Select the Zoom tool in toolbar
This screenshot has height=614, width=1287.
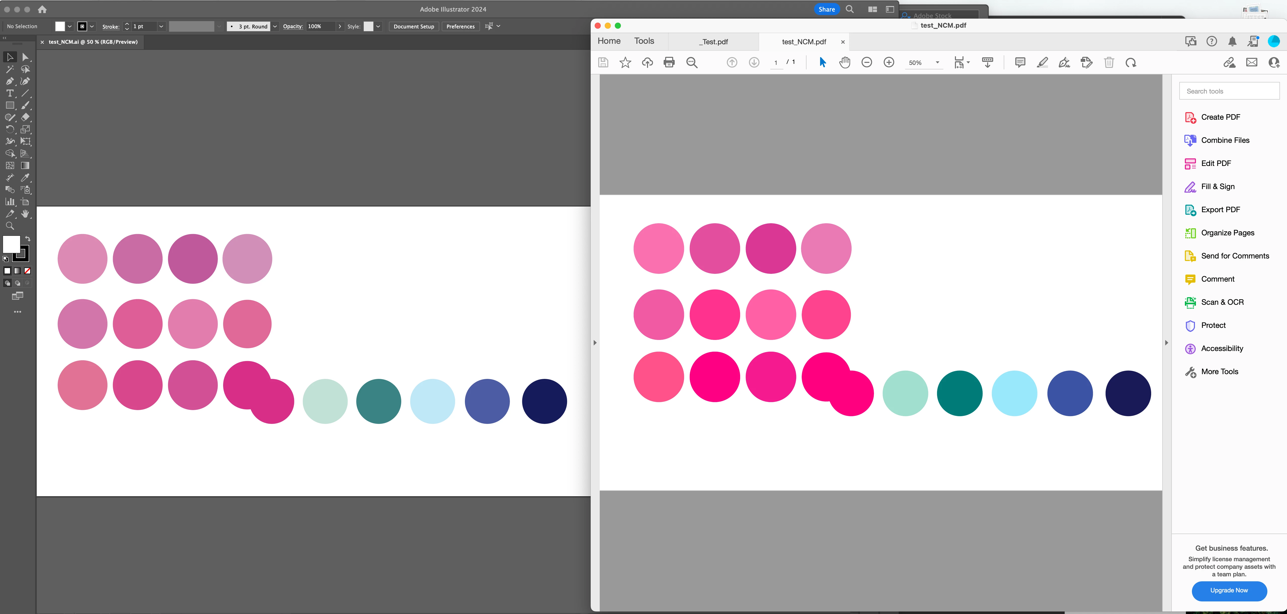10,226
